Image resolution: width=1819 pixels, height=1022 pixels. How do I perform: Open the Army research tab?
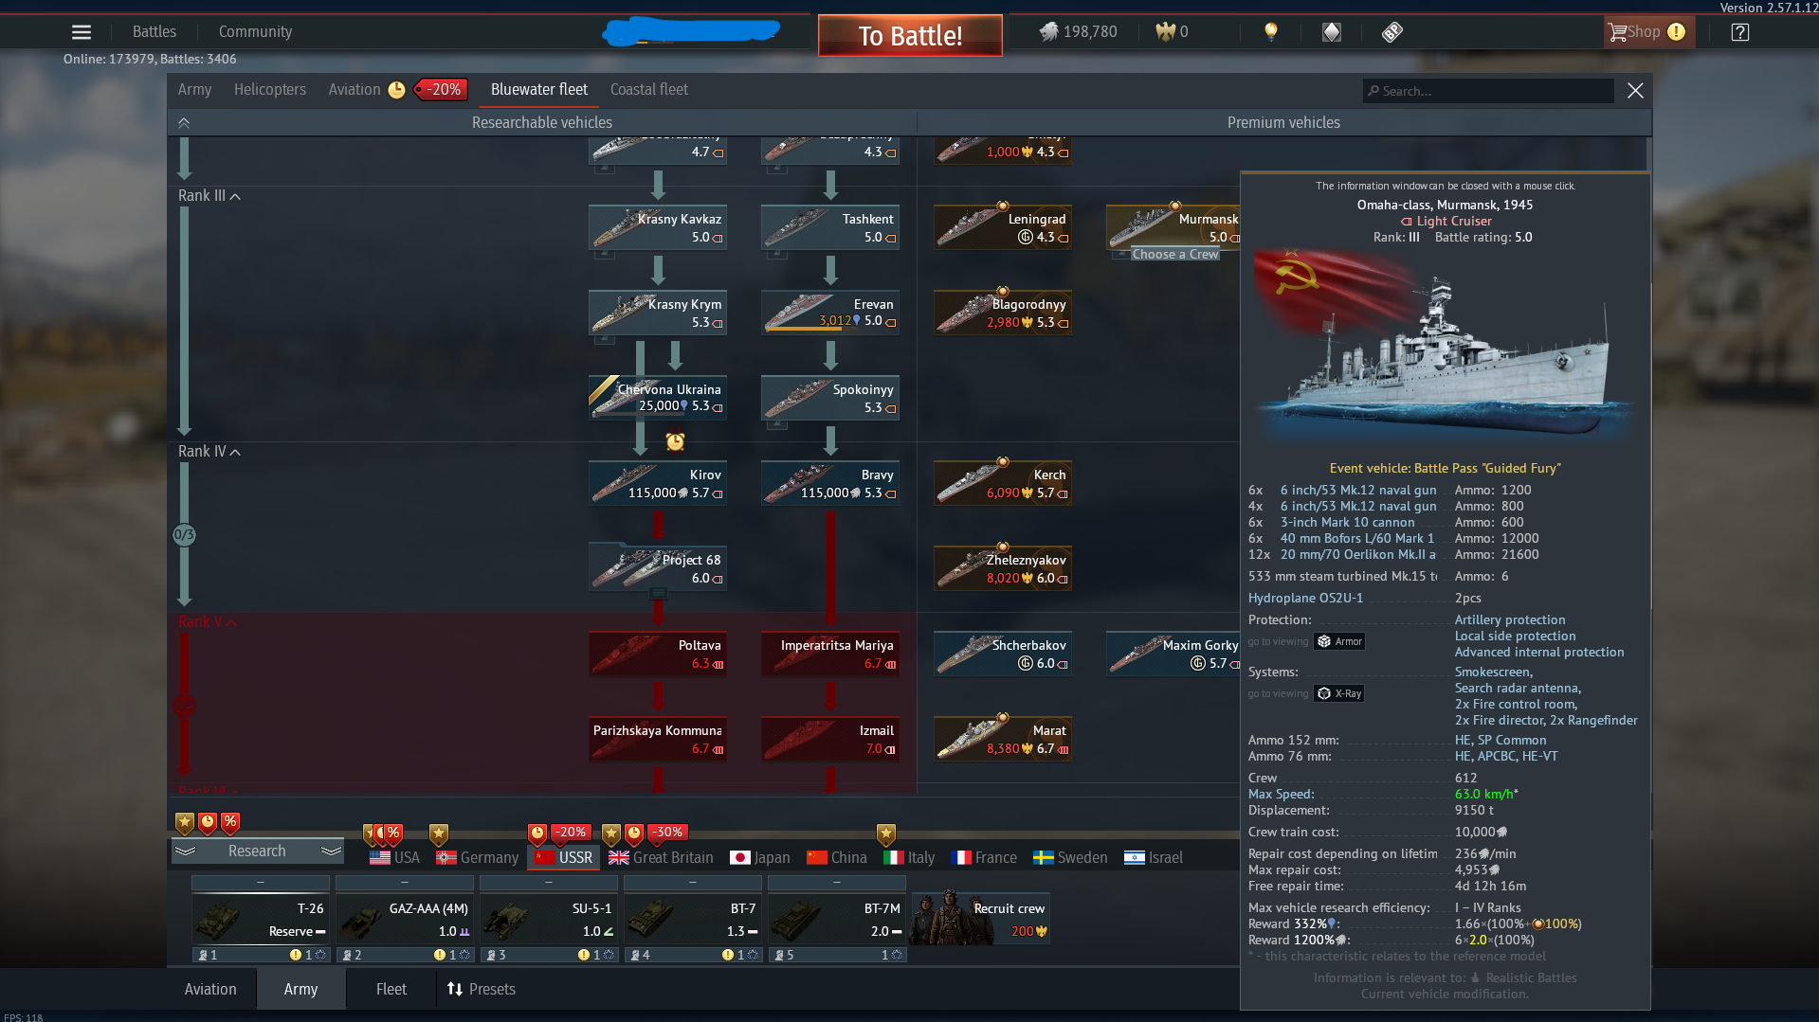coord(194,90)
